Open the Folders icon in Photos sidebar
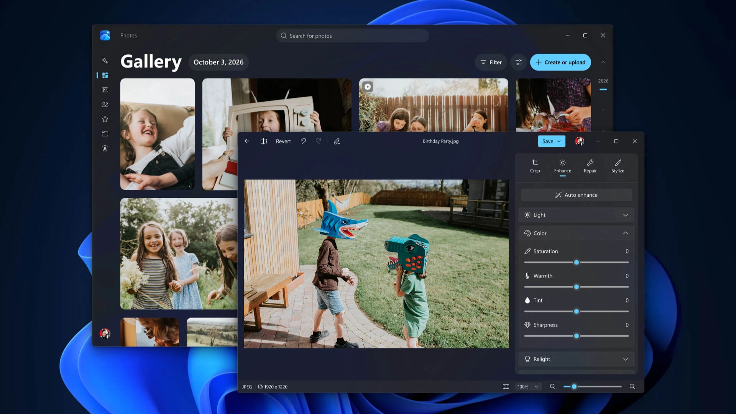 105,133
